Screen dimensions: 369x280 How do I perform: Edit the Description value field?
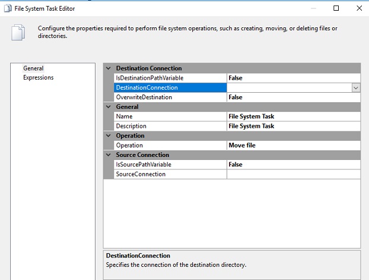pyautogui.click(x=294, y=126)
